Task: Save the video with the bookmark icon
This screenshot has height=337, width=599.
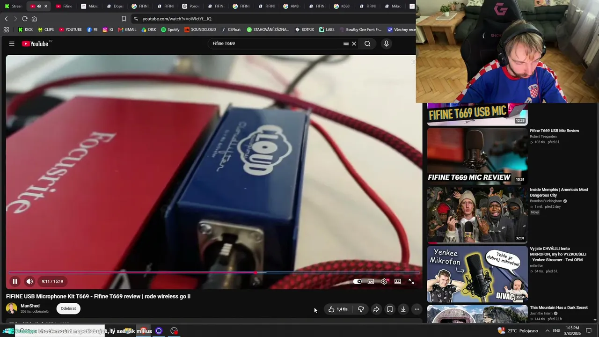Action: (390, 309)
